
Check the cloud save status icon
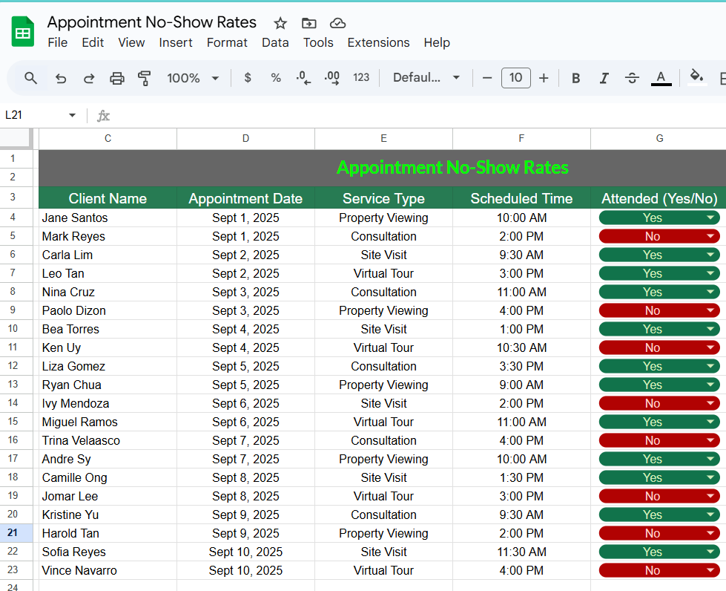click(x=337, y=23)
